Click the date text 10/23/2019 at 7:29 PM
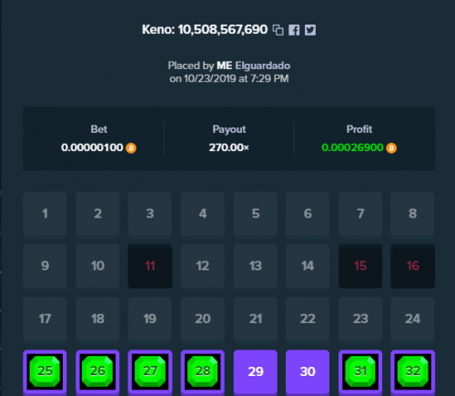The image size is (455, 396). tap(237, 79)
